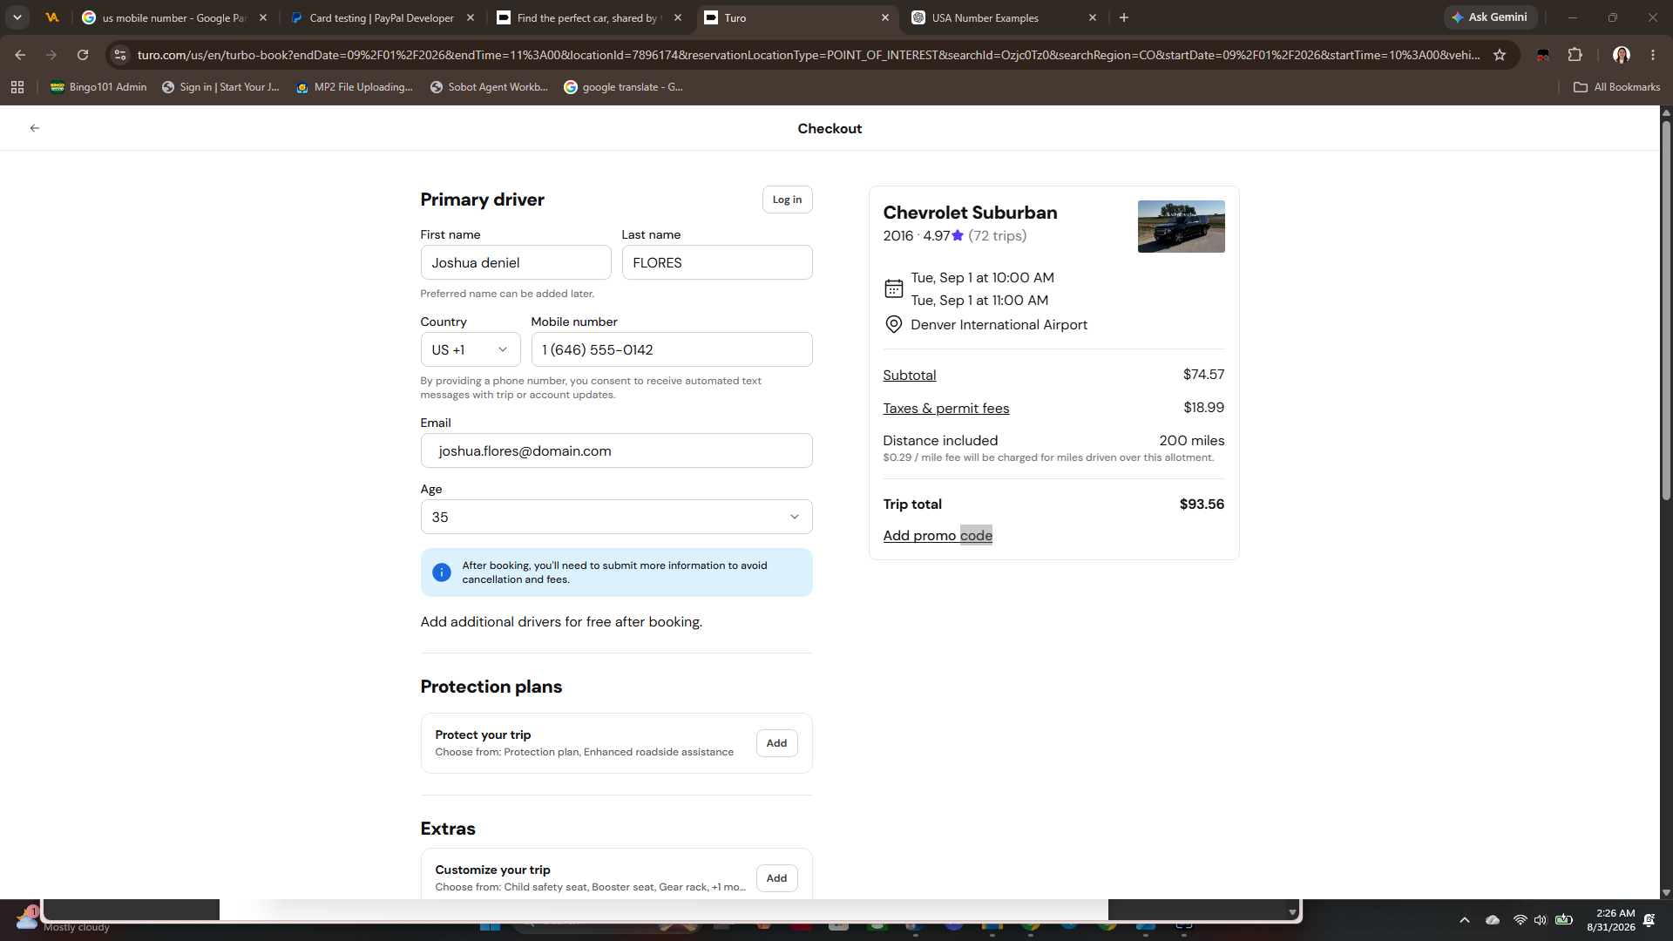Image resolution: width=1673 pixels, height=941 pixels.
Task: Open the Taxes & permit fees link
Action: (945, 409)
